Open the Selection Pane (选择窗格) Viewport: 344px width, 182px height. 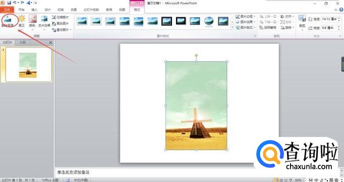(x=268, y=28)
